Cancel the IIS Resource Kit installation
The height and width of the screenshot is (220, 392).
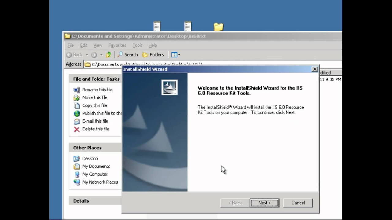298,203
